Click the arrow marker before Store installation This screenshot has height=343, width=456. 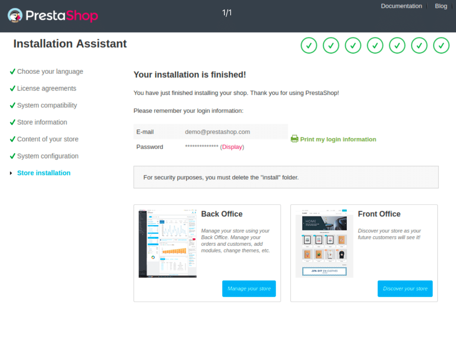11,173
